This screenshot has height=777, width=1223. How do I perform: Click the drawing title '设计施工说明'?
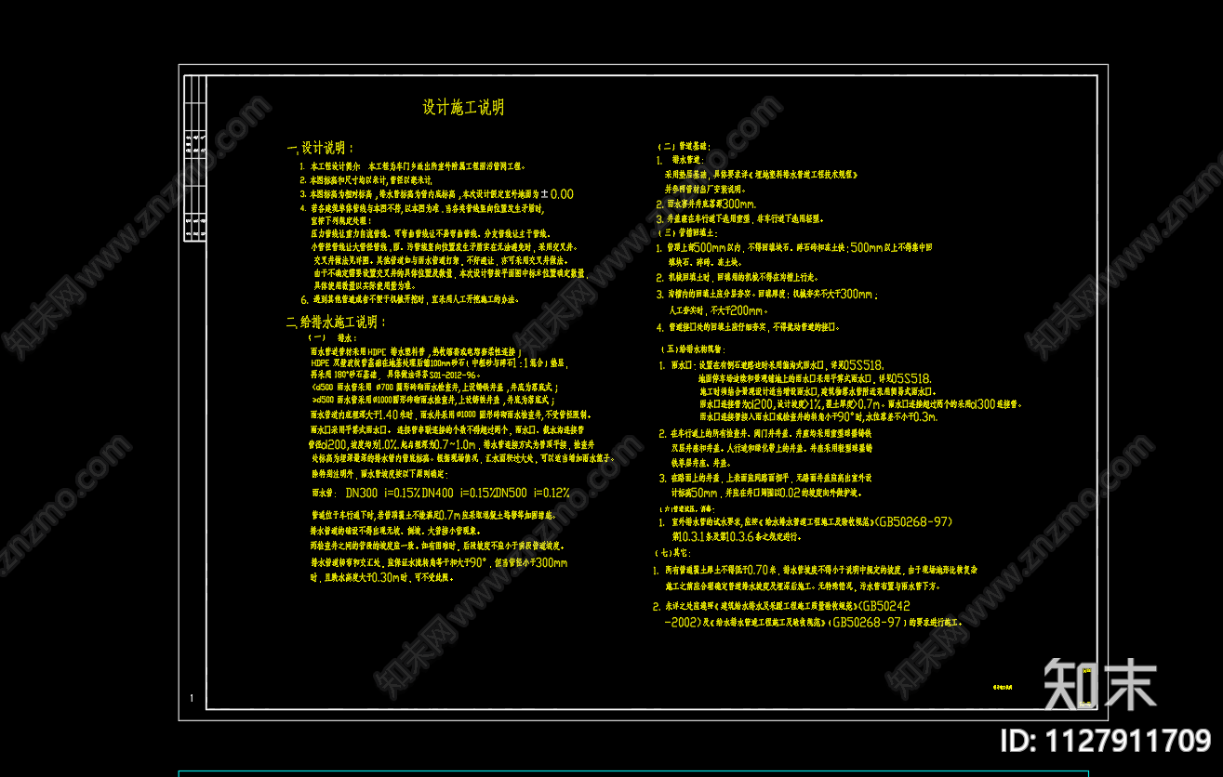463,108
